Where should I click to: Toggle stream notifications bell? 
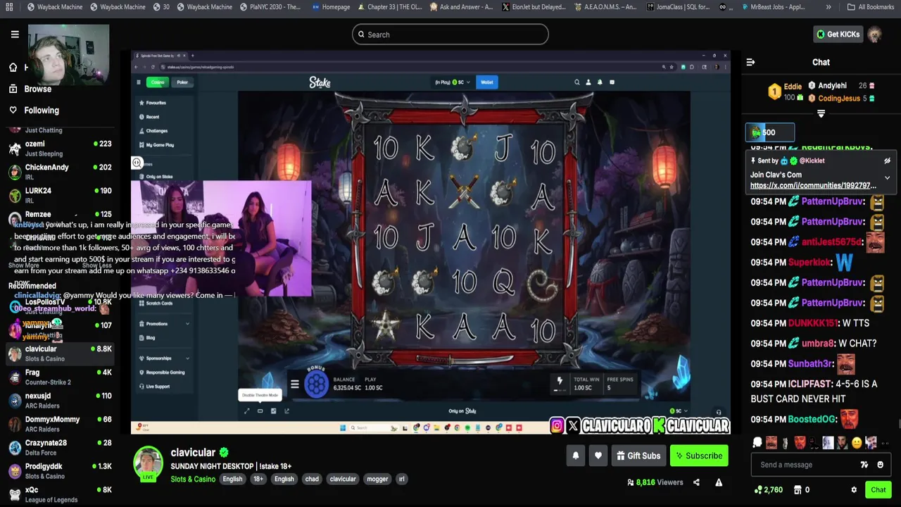[x=575, y=456]
